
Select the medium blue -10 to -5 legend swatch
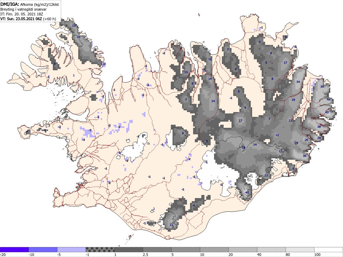tap(43, 249)
